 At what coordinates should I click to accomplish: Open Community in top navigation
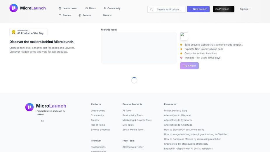pyautogui.click(x=112, y=8)
